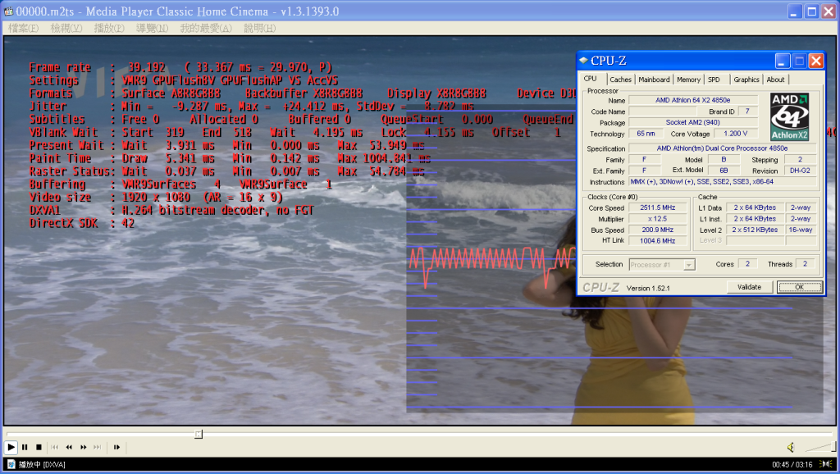The image size is (840, 474).
Task: Mute audio via the speaker icon
Action: click(791, 447)
